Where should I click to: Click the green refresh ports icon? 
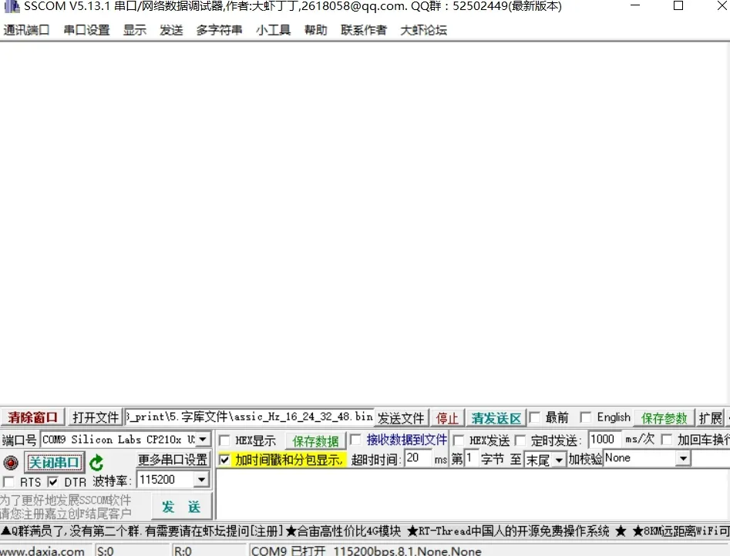[96, 463]
